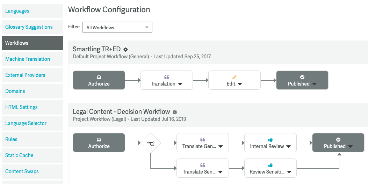Click the pencil icon on Edit step

click(234, 77)
